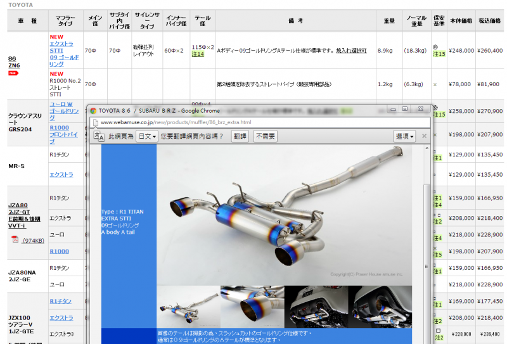Open the 日文 language dropdown

click(x=147, y=136)
